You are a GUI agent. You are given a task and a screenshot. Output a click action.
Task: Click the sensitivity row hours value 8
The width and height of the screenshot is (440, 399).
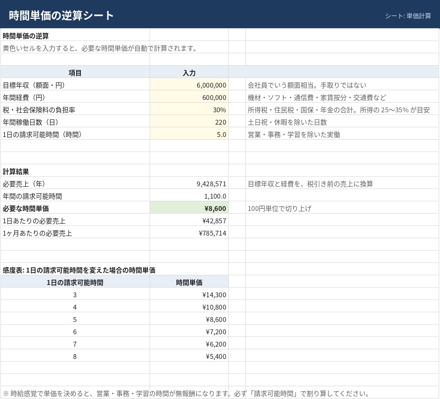(75, 356)
